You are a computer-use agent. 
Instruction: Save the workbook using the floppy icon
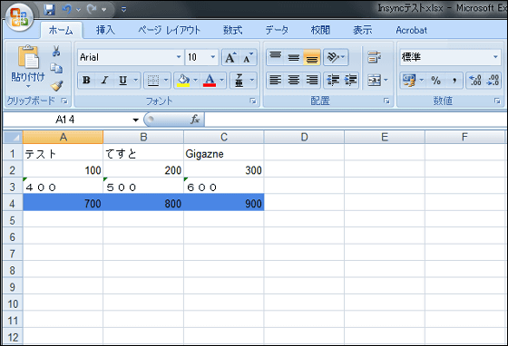point(49,9)
